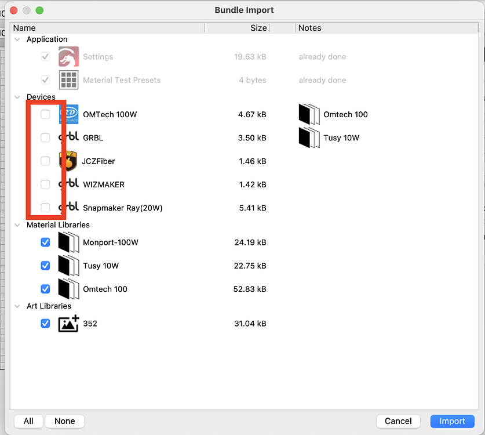Click the Monport-100W library icon

tap(69, 242)
